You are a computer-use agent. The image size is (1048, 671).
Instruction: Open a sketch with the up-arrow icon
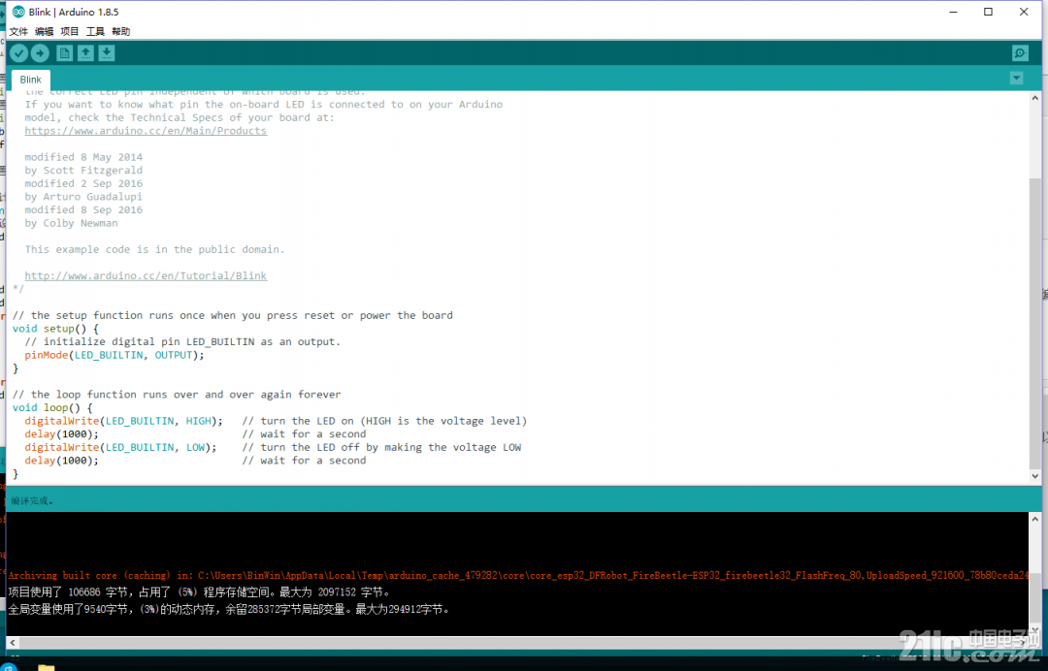click(x=85, y=53)
